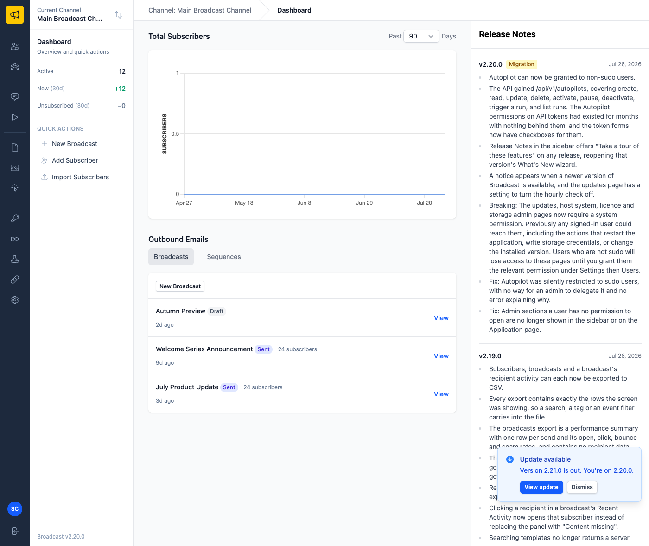The image size is (649, 546).
Task: Click the July Product Update title
Action: tap(187, 387)
